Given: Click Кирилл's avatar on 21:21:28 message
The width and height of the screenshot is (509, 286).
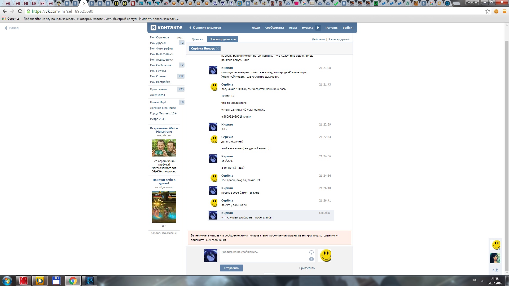Looking at the screenshot, I should [x=213, y=70].
